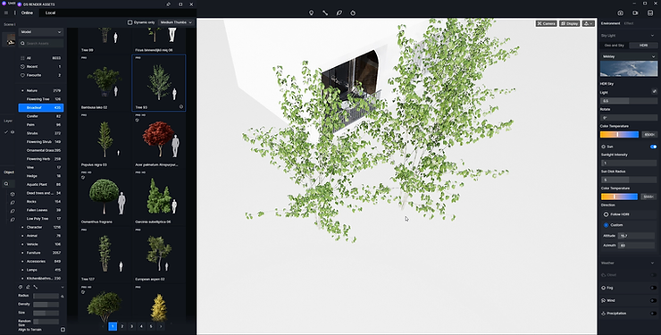Click the Display button in viewport
The image size is (661, 335).
tap(569, 23)
